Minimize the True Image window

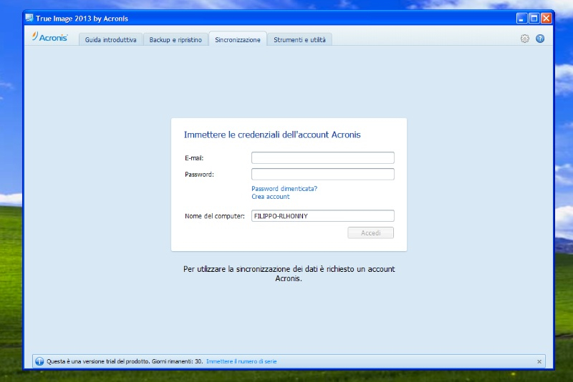tap(521, 18)
